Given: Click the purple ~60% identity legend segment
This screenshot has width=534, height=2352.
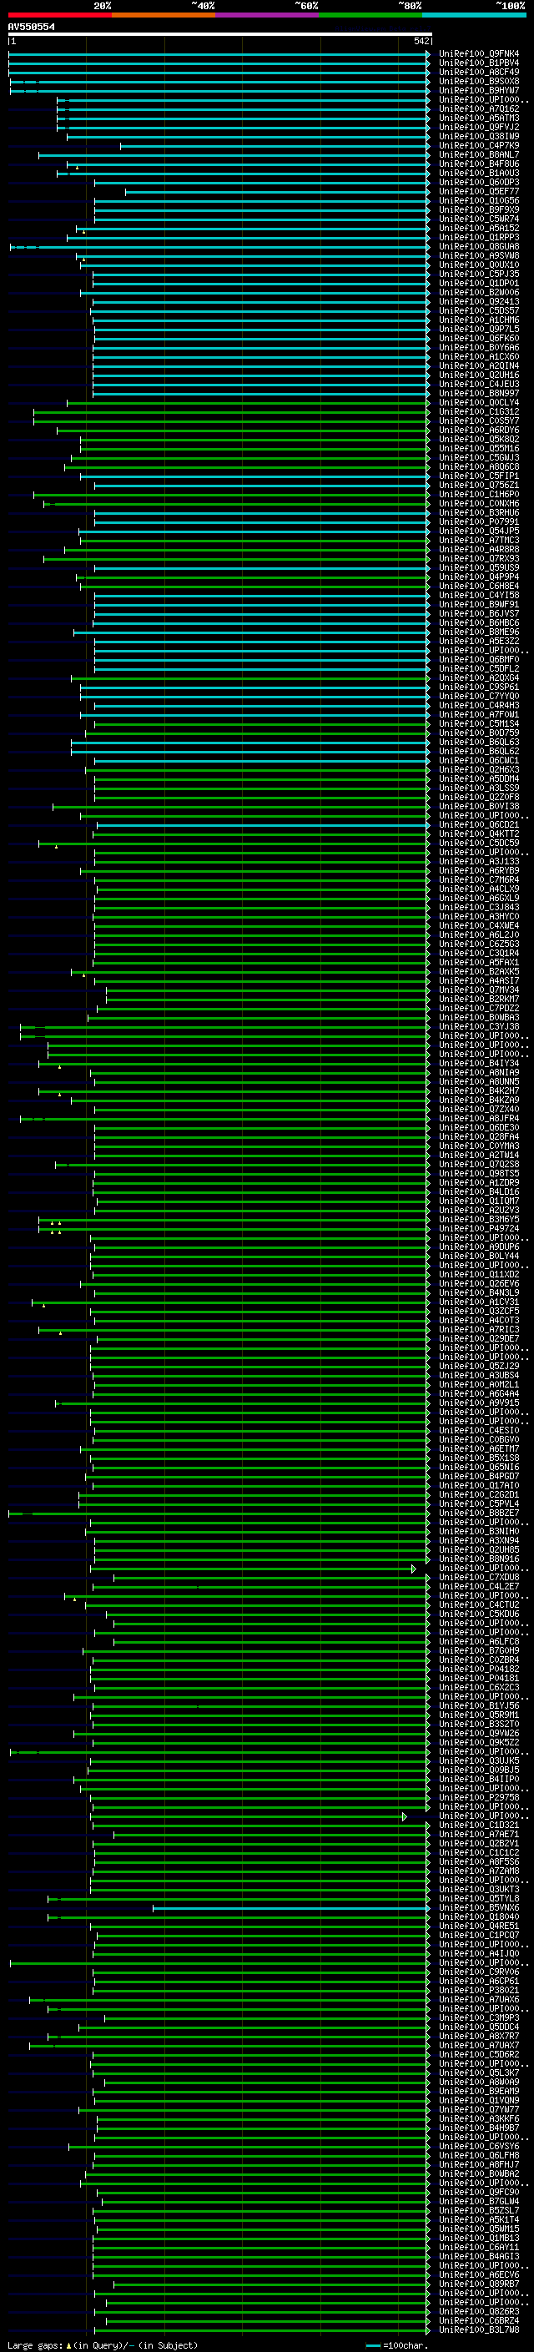Looking at the screenshot, I should [268, 15].
